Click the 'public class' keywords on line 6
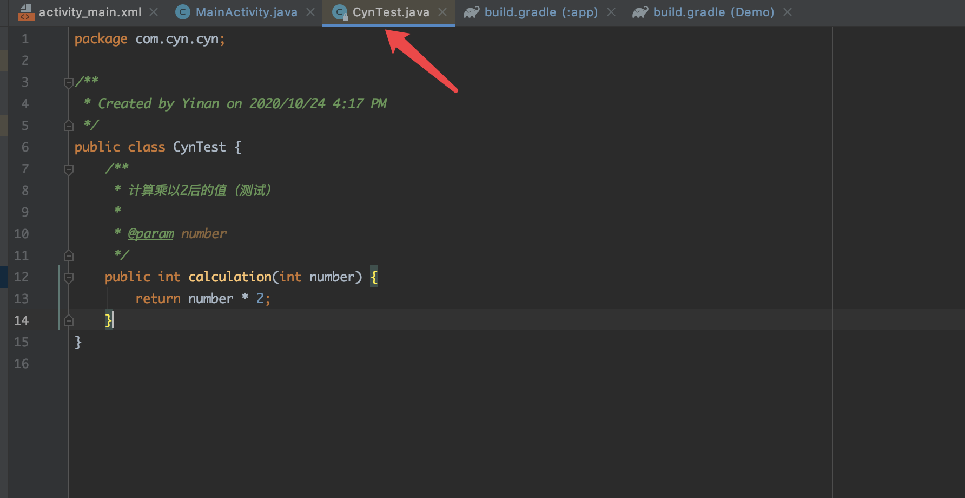This screenshot has width=965, height=498. pos(120,147)
